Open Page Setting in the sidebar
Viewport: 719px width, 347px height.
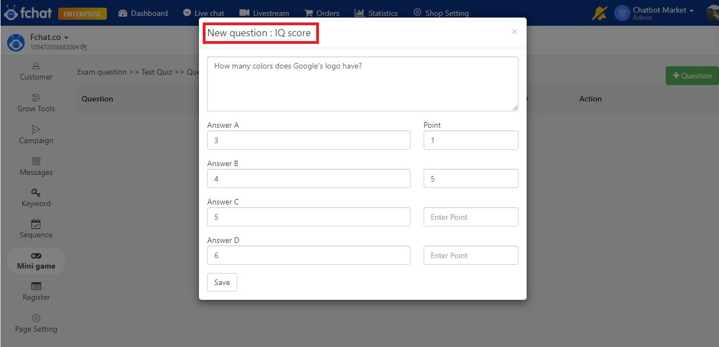[x=36, y=323]
